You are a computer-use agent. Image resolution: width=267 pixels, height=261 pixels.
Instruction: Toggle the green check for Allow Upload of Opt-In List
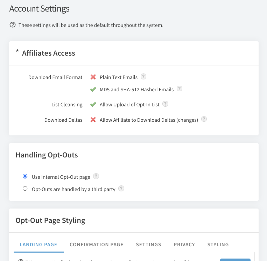pos(93,104)
